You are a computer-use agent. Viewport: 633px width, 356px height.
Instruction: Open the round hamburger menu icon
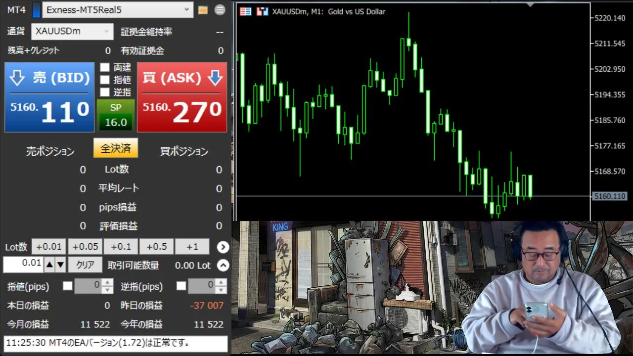220,10
